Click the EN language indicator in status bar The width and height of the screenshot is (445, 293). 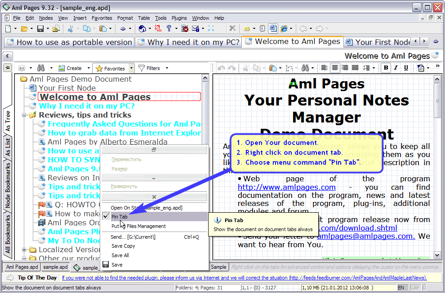[x=401, y=288]
